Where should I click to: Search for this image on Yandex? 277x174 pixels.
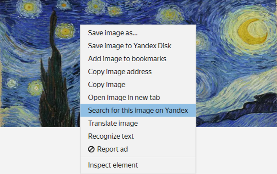[x=138, y=110]
